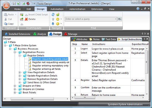
Task: Click the right arrow to show more panel tabs
Action: pyautogui.click(x=147, y=39)
